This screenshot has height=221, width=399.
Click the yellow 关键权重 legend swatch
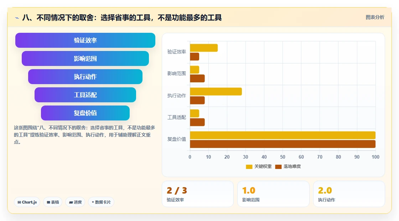(249, 167)
